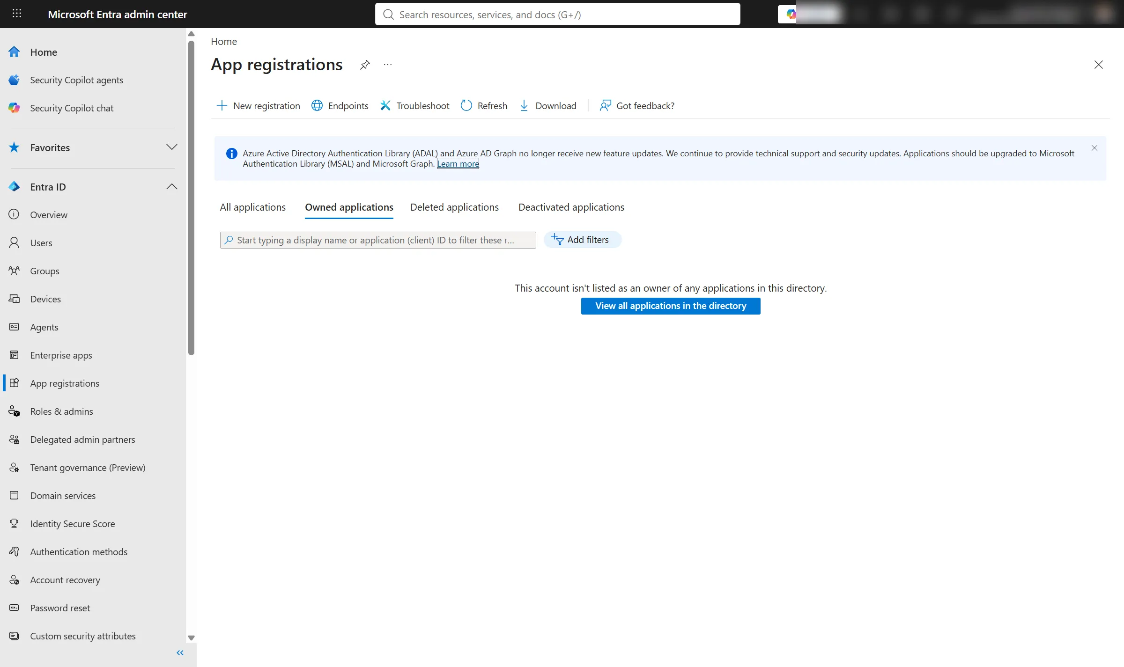Expand the Favorites section chevron
Screen dimensions: 1124x667
172,147
